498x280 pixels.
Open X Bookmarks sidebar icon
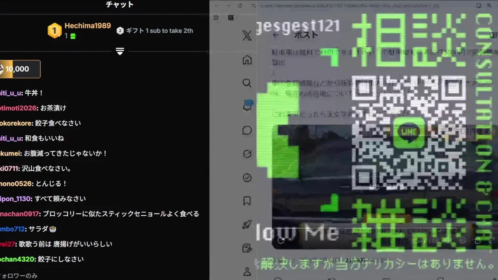(247, 201)
